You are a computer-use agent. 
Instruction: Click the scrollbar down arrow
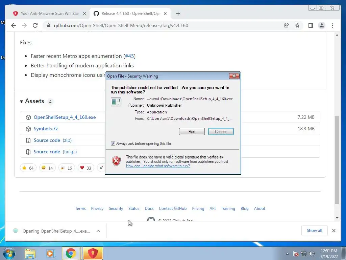[x=337, y=218]
